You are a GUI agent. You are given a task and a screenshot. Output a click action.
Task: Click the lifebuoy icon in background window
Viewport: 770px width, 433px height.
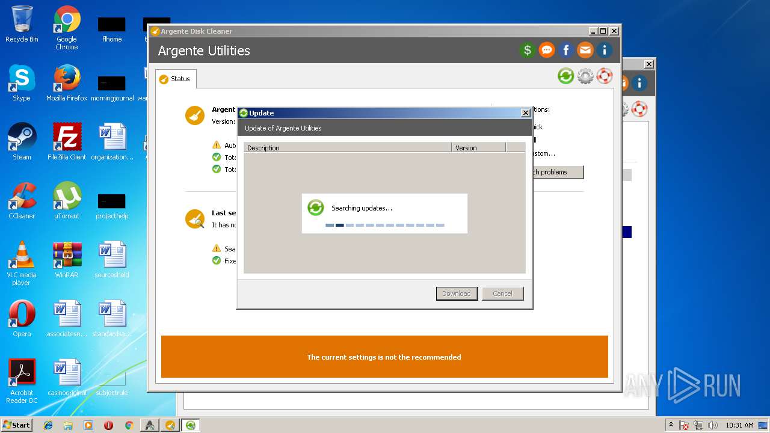[639, 109]
